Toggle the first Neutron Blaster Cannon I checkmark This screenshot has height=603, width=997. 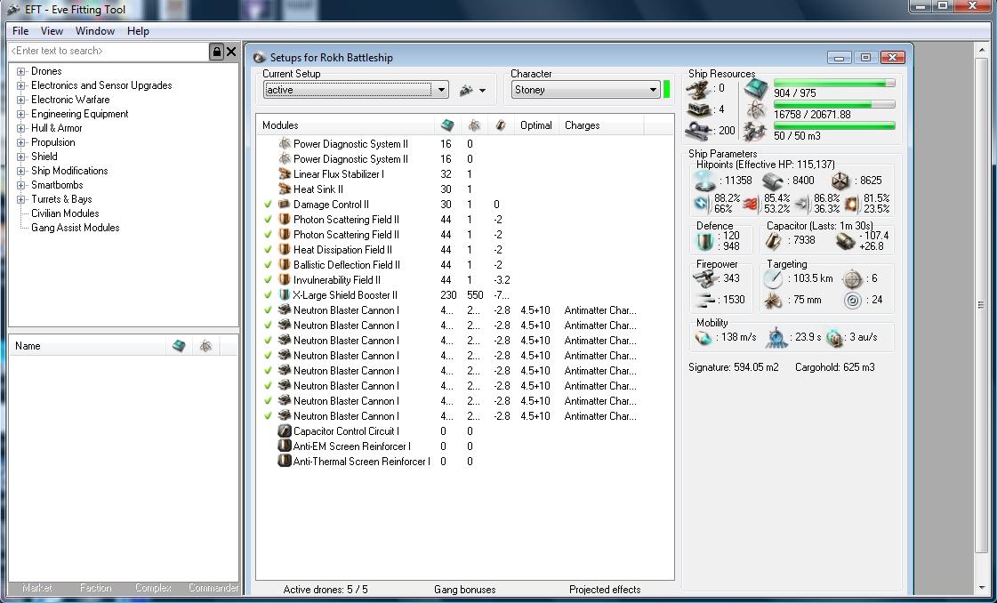click(268, 310)
